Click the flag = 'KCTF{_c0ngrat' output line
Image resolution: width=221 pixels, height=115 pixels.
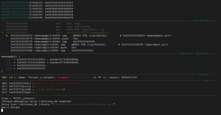tap(19, 98)
